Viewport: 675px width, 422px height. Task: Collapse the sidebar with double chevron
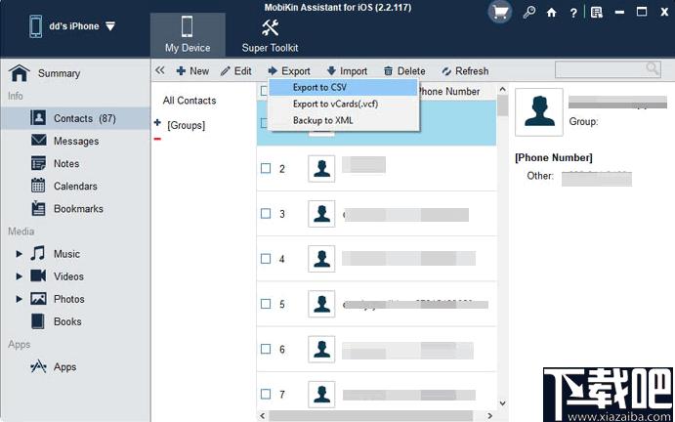click(x=160, y=70)
